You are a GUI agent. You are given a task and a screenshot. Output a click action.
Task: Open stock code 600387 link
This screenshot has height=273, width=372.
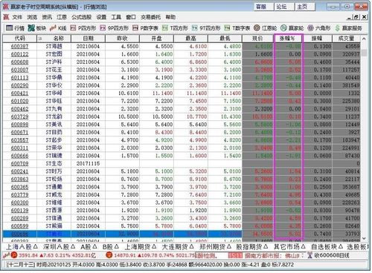tap(19, 47)
